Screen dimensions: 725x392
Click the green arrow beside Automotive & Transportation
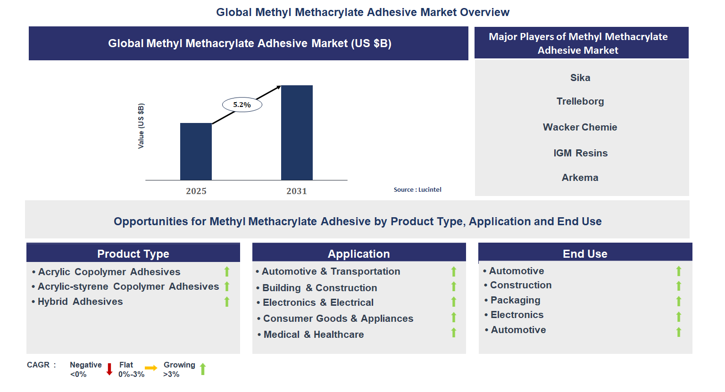pos(453,271)
